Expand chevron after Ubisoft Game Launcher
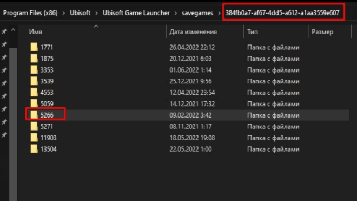Screen dimensions: 357x201 176,13
